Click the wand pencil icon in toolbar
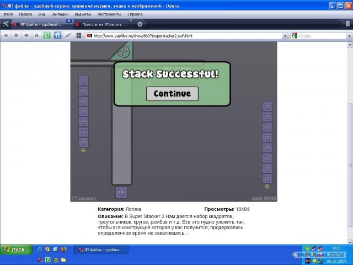This screenshot has width=353, height=265. coord(68,35)
